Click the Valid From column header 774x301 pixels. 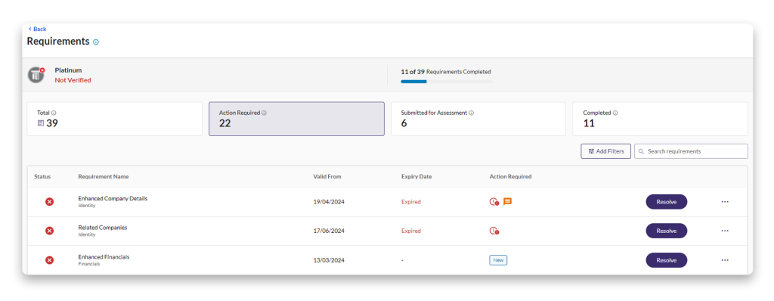click(x=327, y=176)
